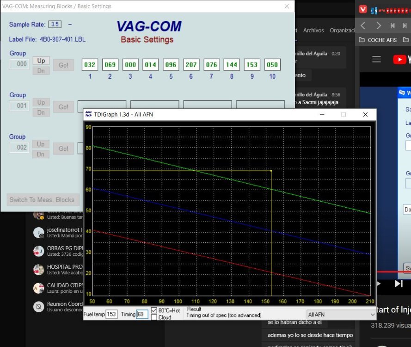Viewport: 411px width, 347px height.
Task: Select value 032 in field 1
Action: click(90, 65)
